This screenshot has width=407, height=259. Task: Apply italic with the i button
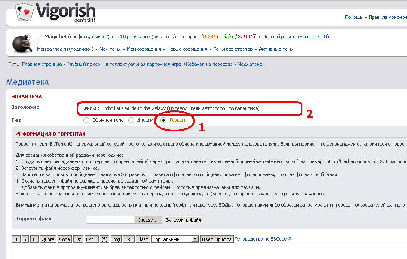point(25,239)
